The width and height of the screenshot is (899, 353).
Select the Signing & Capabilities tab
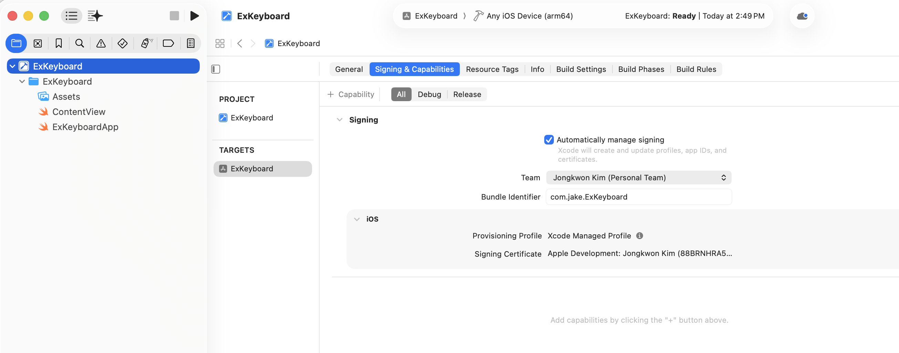point(414,69)
